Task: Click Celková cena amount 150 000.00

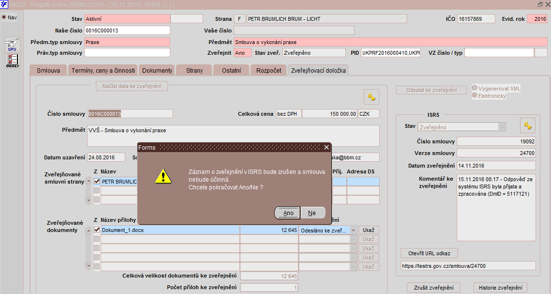Action: pyautogui.click(x=329, y=114)
